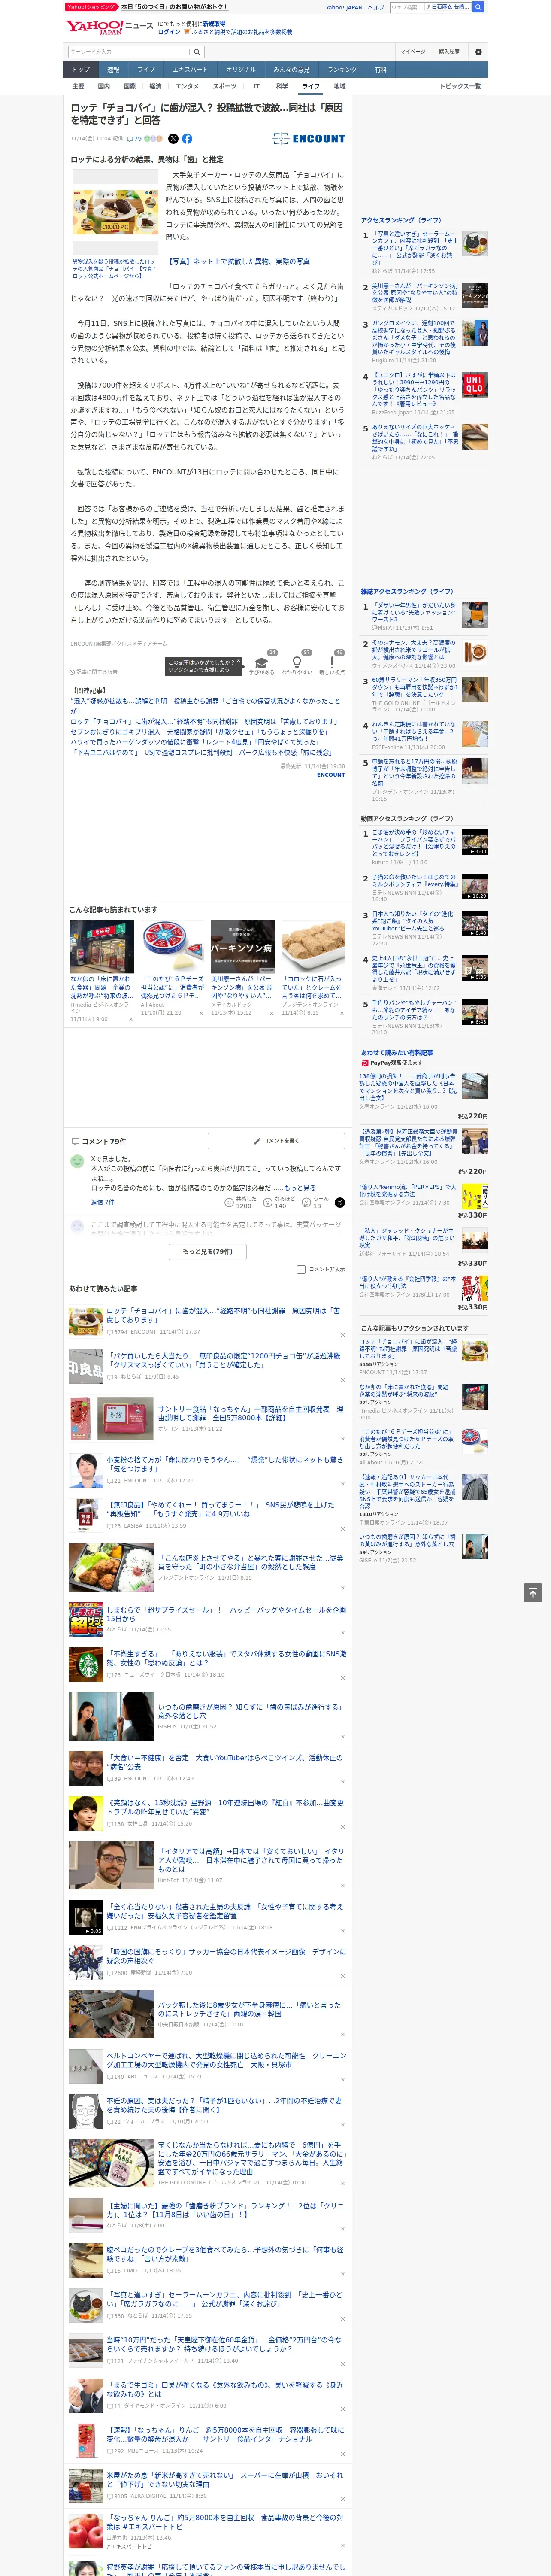Open the サントリー食品「なっちゃん」自主回収 article
Image resolution: width=551 pixels, height=2576 pixels.
[250, 1414]
